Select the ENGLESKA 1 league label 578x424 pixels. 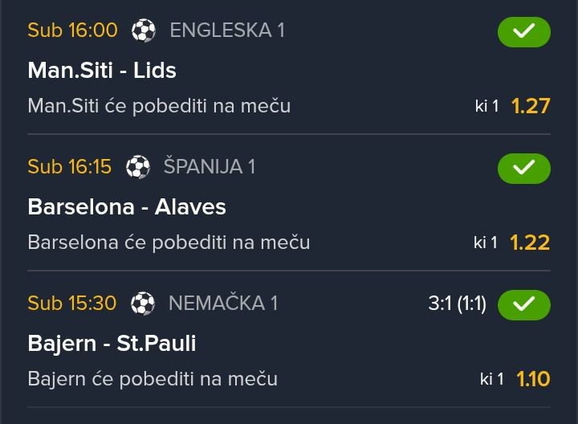point(227,31)
